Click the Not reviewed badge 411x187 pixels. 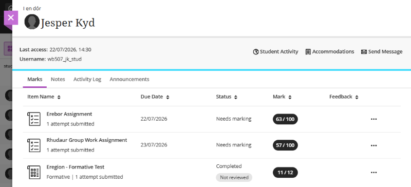tap(234, 178)
